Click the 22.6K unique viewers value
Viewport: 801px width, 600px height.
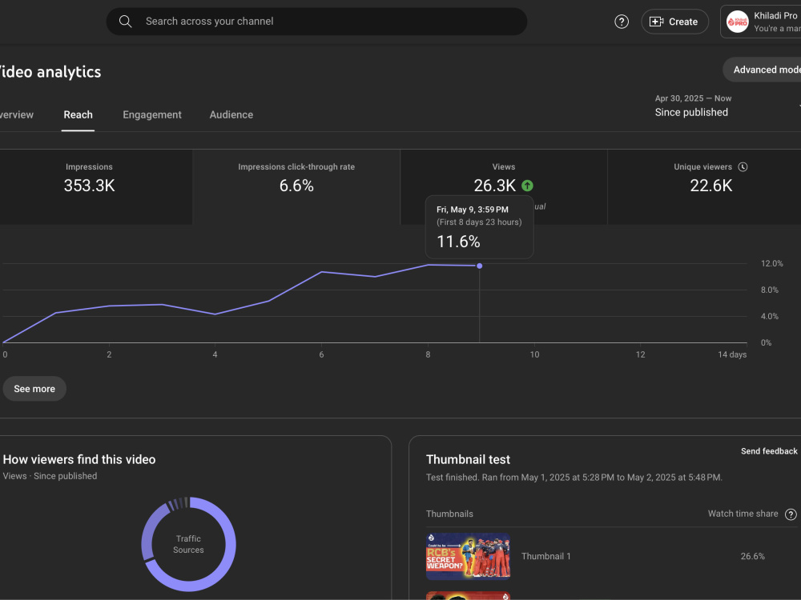[711, 186]
